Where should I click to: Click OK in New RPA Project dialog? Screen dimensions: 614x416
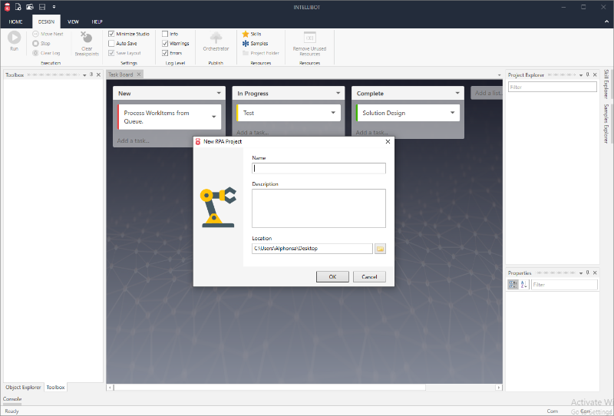[332, 276]
